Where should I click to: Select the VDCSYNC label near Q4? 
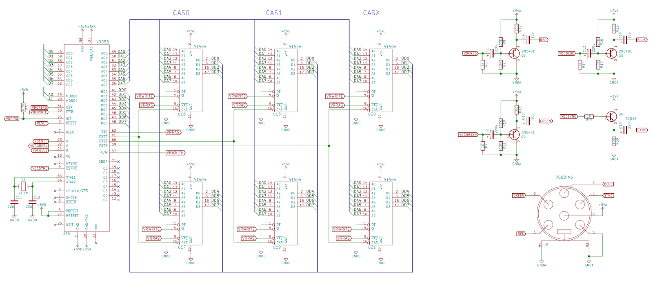point(569,117)
